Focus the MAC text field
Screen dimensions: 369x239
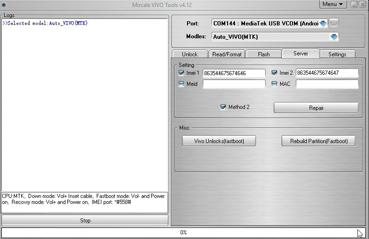click(327, 84)
